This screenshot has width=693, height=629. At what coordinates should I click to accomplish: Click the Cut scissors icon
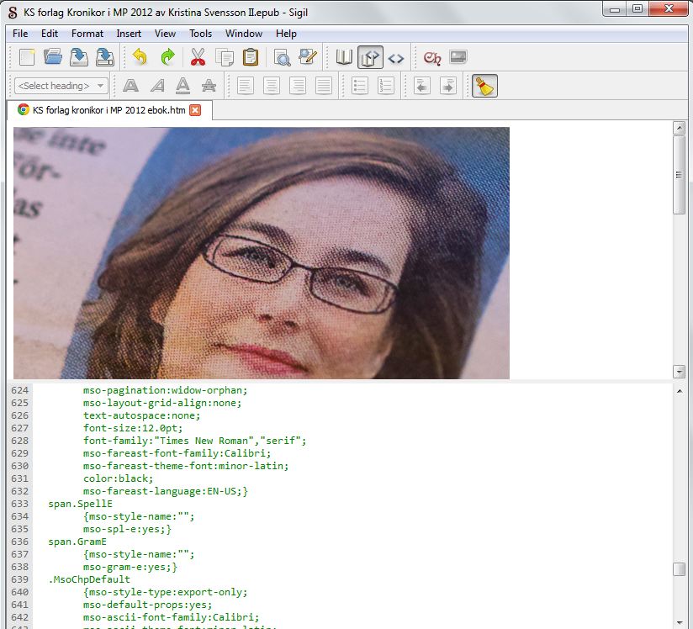coord(198,58)
